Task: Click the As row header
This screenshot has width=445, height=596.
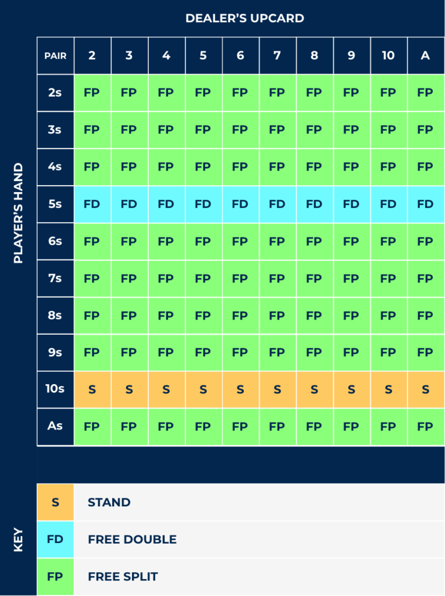Action: pos(55,427)
